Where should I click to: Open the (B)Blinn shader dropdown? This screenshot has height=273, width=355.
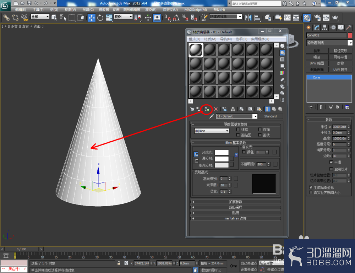[x=212, y=131]
